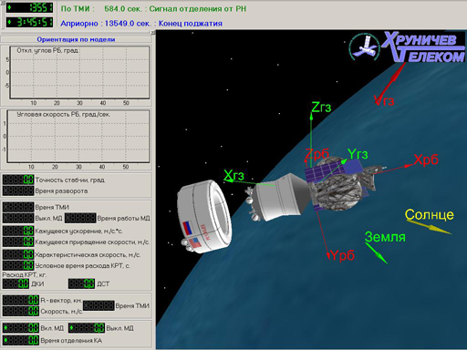This screenshot has width=467, height=350.
Task: Click the Время отделения КА readout
Action: (21, 340)
